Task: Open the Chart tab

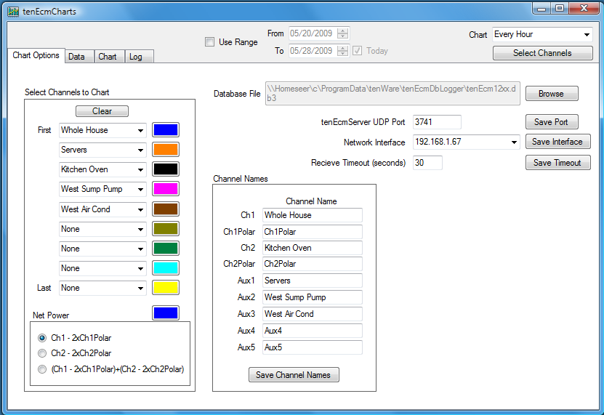Action: click(110, 57)
